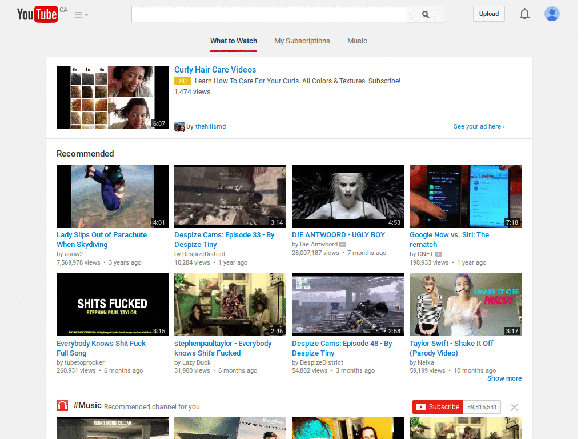Click Die Antwoord verified badge icon
The height and width of the screenshot is (439, 585).
click(343, 245)
